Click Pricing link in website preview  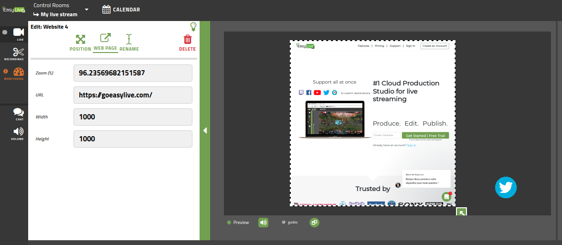(x=379, y=46)
